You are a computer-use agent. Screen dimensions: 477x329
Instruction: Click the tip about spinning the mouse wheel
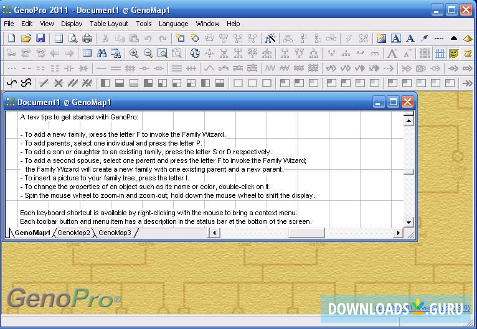(x=168, y=195)
